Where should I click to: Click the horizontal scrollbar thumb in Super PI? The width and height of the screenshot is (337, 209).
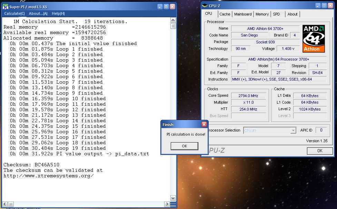[11, 204]
